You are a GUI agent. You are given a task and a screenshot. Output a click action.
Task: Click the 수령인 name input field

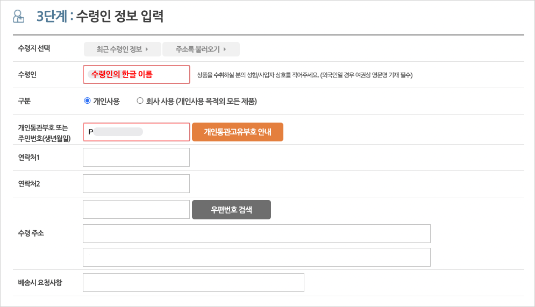click(x=137, y=74)
